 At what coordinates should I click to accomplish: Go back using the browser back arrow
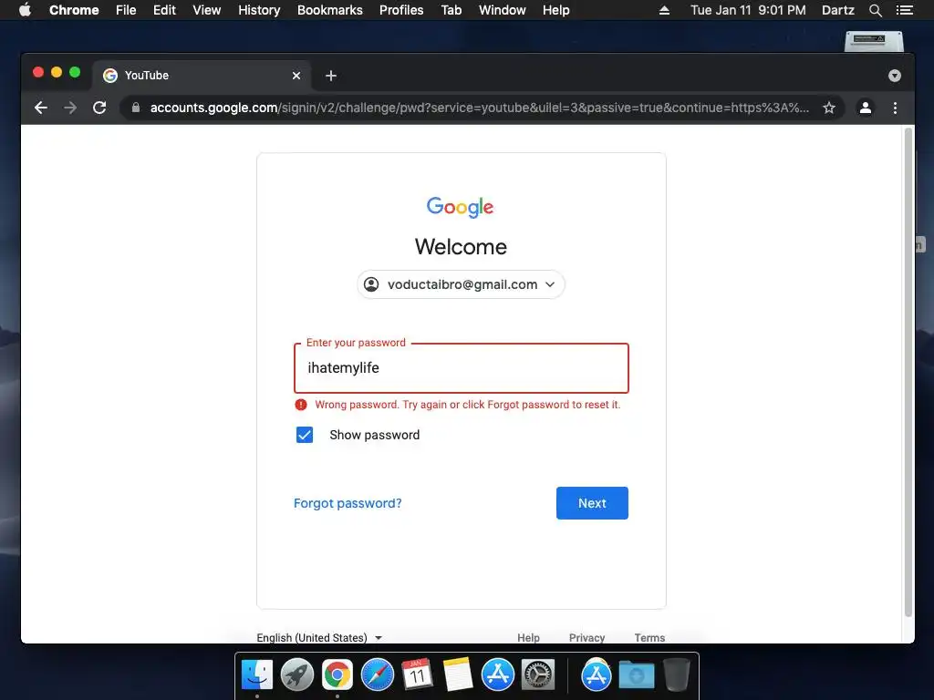pyautogui.click(x=40, y=108)
